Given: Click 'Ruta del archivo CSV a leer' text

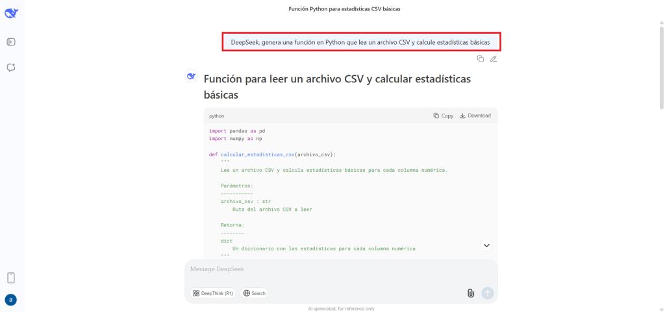Looking at the screenshot, I should click(x=272, y=209).
